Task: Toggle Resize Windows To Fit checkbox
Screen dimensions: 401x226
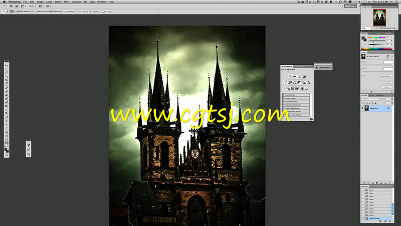Action: tap(18, 11)
